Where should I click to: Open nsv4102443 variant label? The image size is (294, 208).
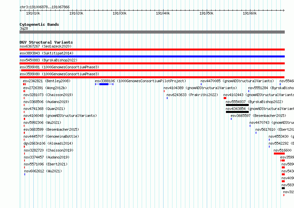(x=259, y=95)
